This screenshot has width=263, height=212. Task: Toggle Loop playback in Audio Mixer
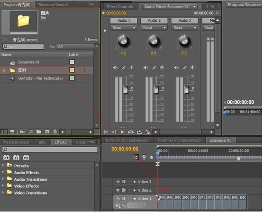(139, 132)
